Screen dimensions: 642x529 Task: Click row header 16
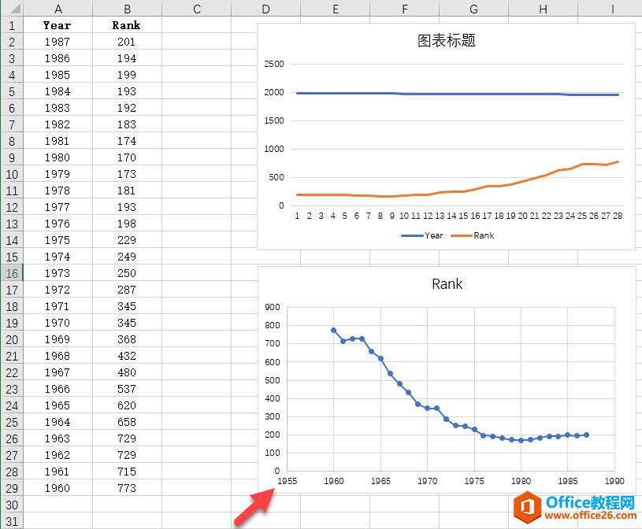12,273
